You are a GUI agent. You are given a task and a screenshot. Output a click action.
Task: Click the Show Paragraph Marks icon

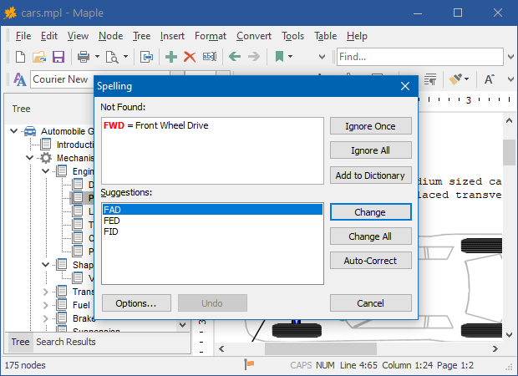(430, 79)
